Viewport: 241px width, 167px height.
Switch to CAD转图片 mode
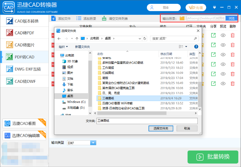[24, 45]
